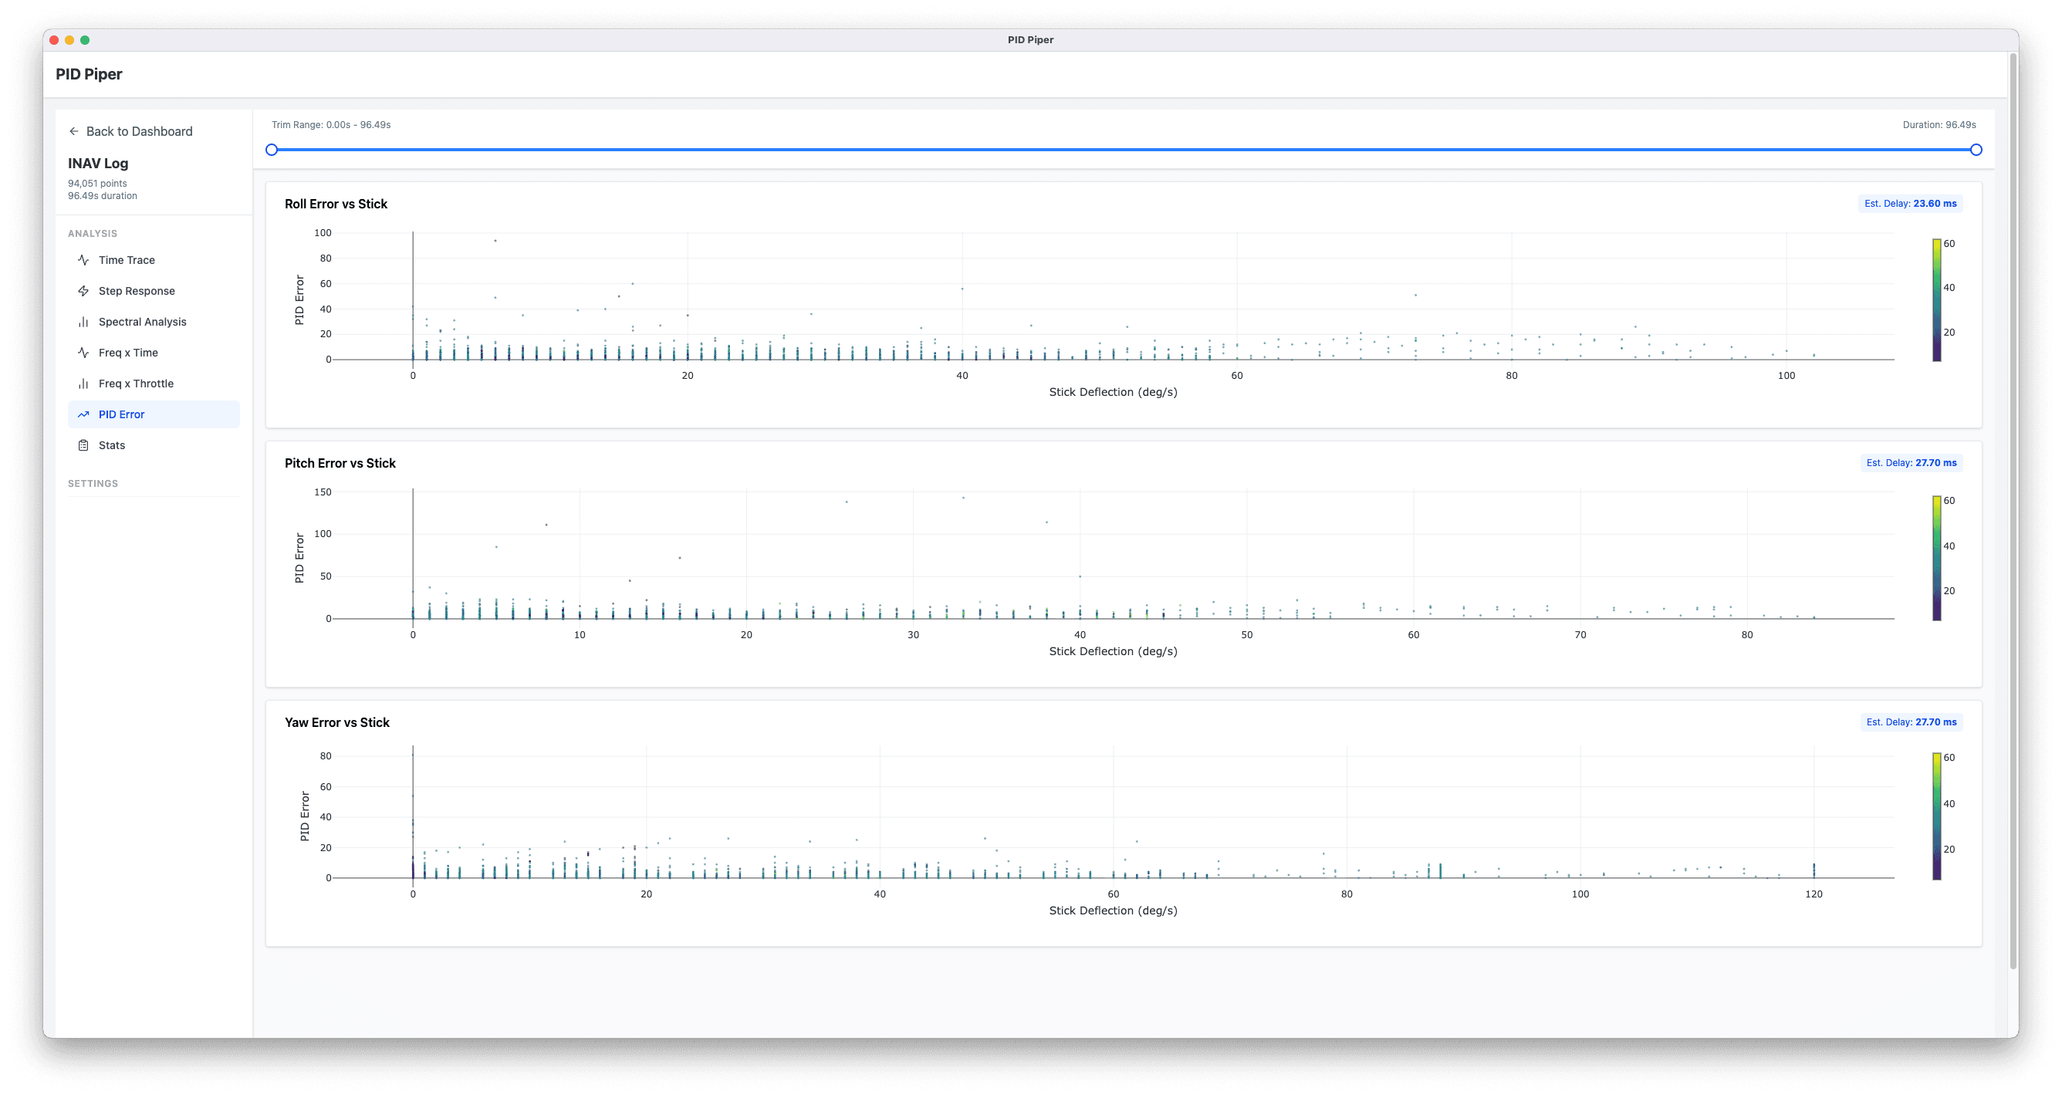Click the Time Trace waveform icon
Screen dimensions: 2062x1095
click(x=83, y=260)
